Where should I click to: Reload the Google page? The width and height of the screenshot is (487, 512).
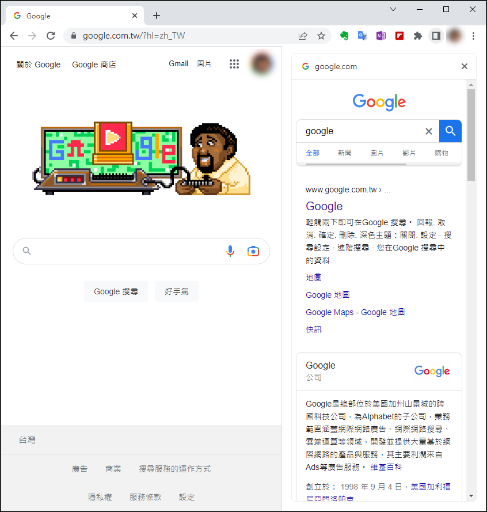51,36
